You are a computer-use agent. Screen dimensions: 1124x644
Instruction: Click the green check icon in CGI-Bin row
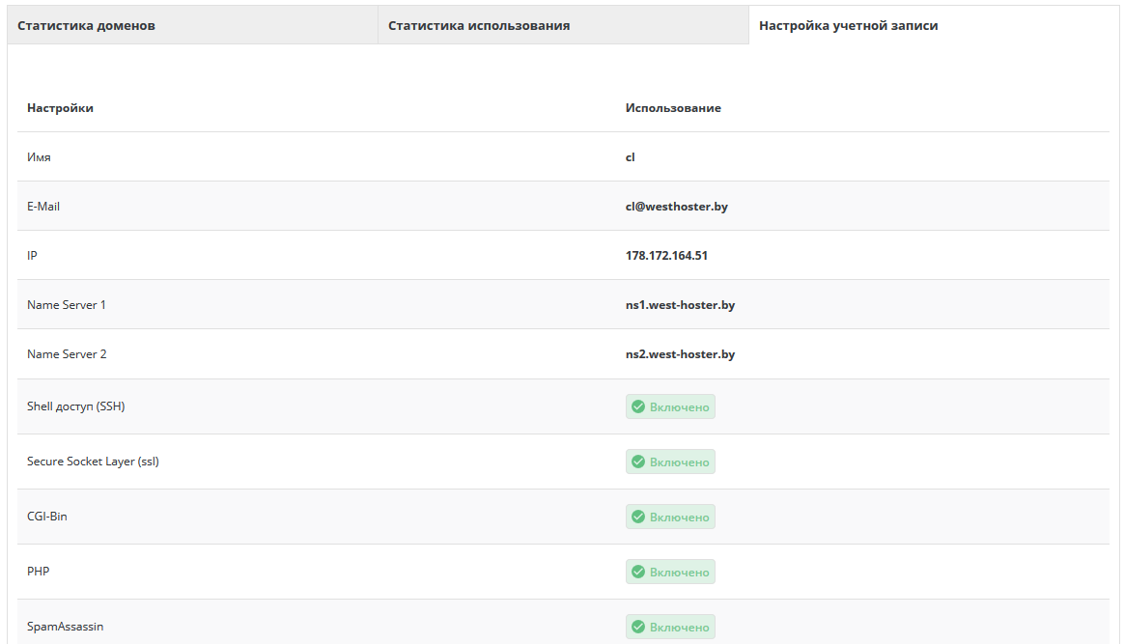[x=638, y=518]
